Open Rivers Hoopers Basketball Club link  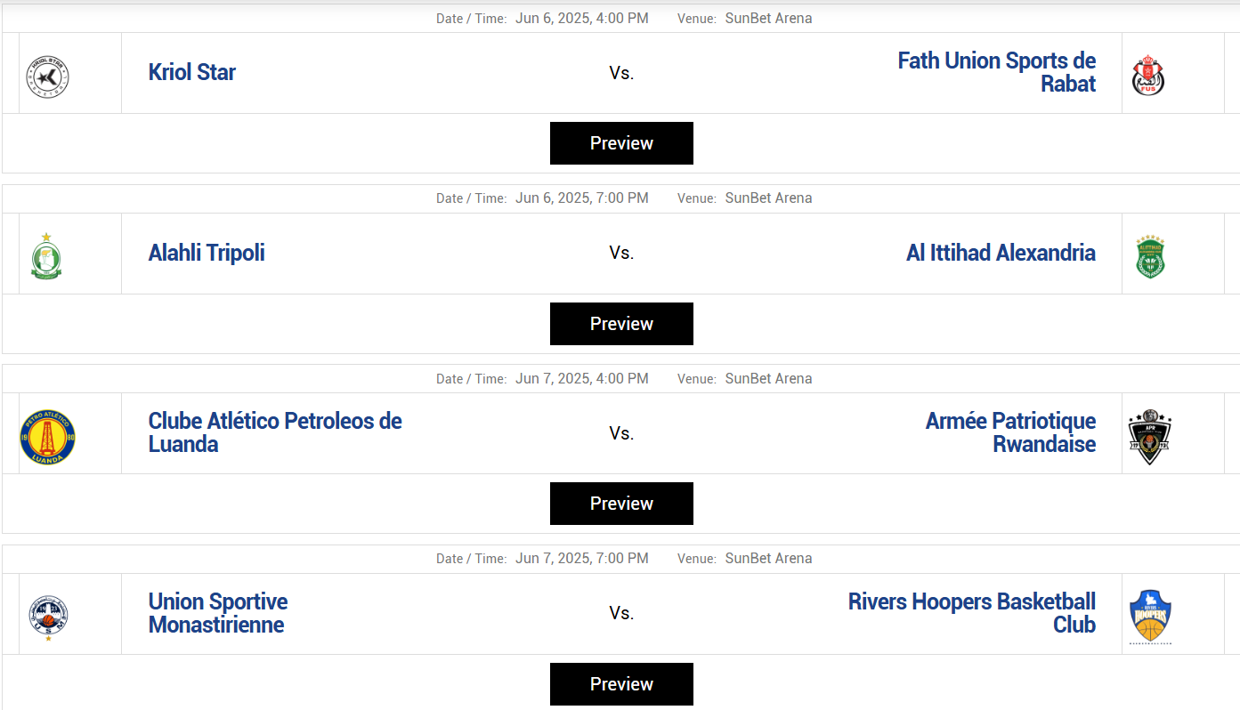point(972,613)
